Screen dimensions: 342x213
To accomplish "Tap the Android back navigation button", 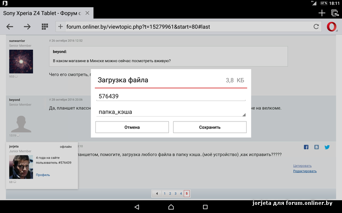I will point(137,207).
